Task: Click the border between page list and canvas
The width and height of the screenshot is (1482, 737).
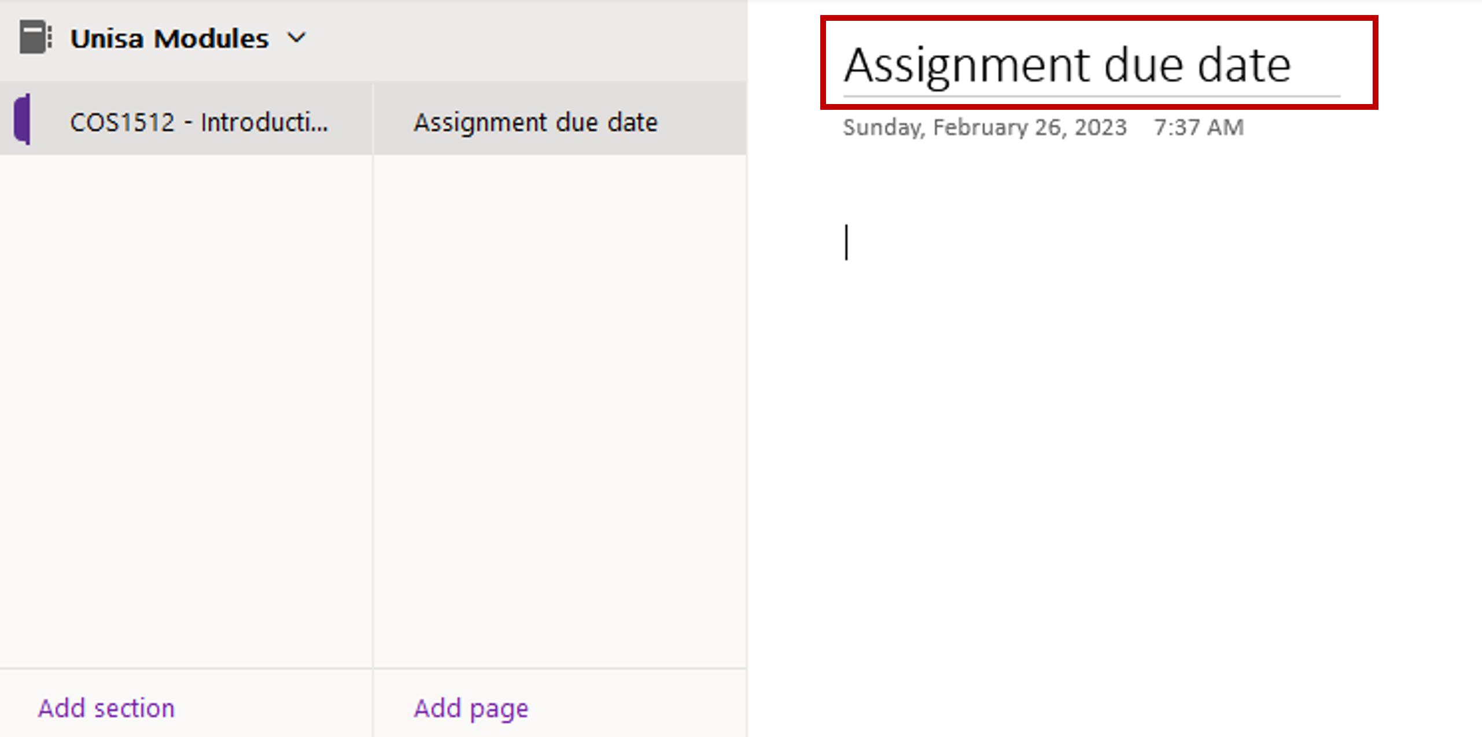Action: [747, 405]
